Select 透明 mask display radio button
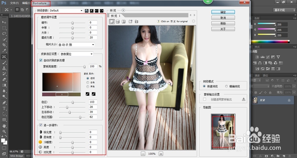 tap(88, 78)
